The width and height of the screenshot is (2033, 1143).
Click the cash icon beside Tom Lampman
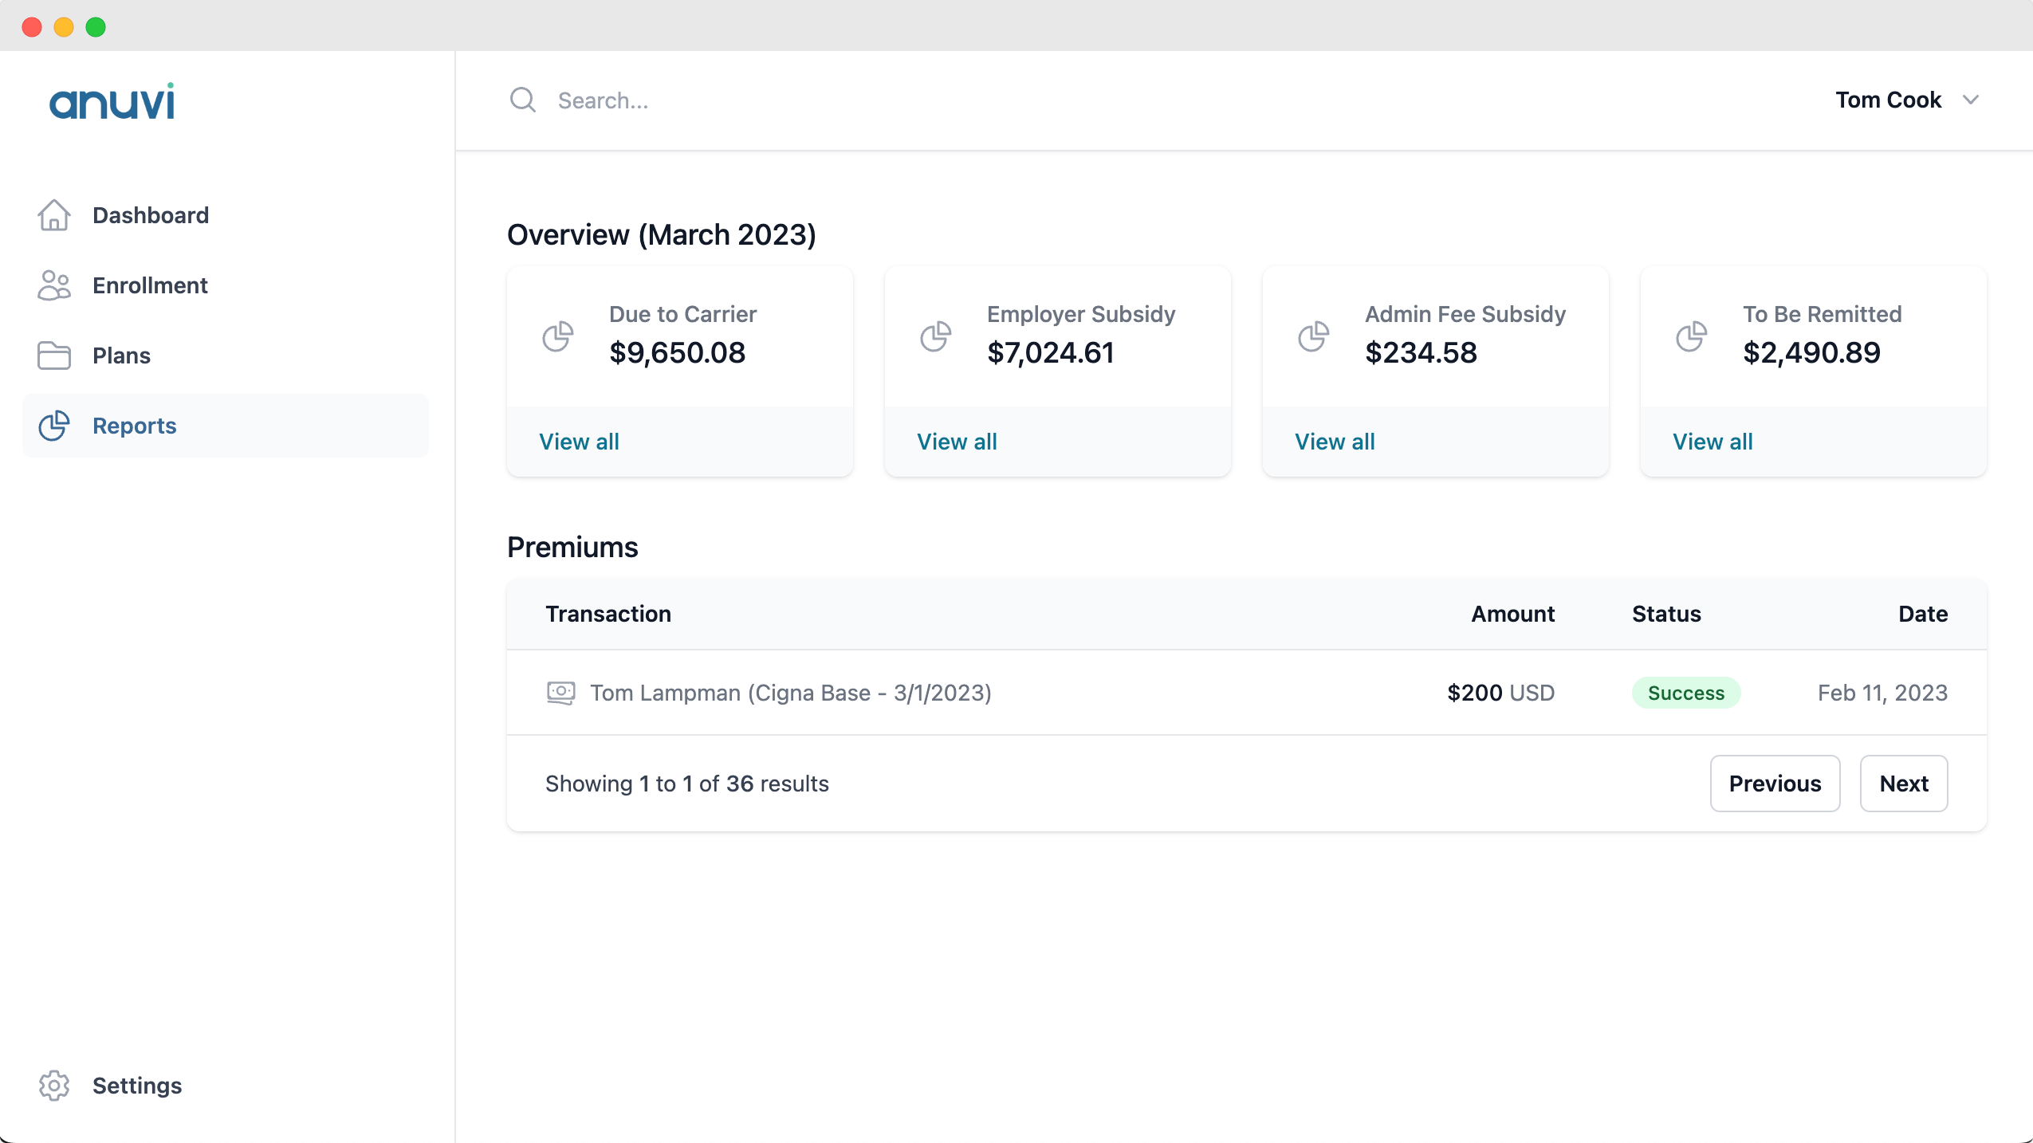point(561,693)
